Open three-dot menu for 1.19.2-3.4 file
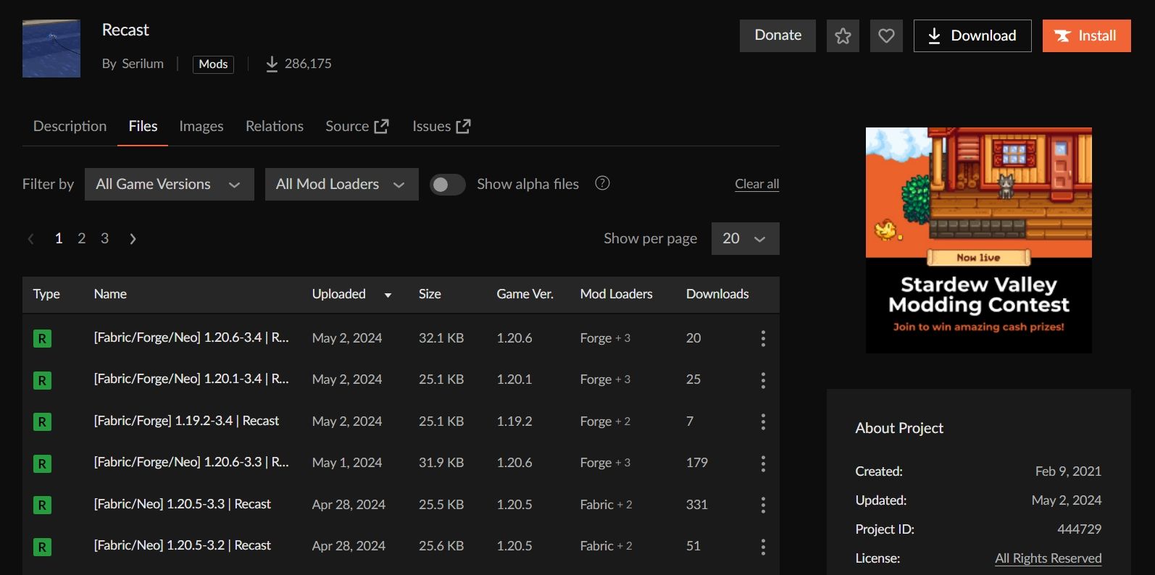The width and height of the screenshot is (1155, 575). [x=763, y=421]
